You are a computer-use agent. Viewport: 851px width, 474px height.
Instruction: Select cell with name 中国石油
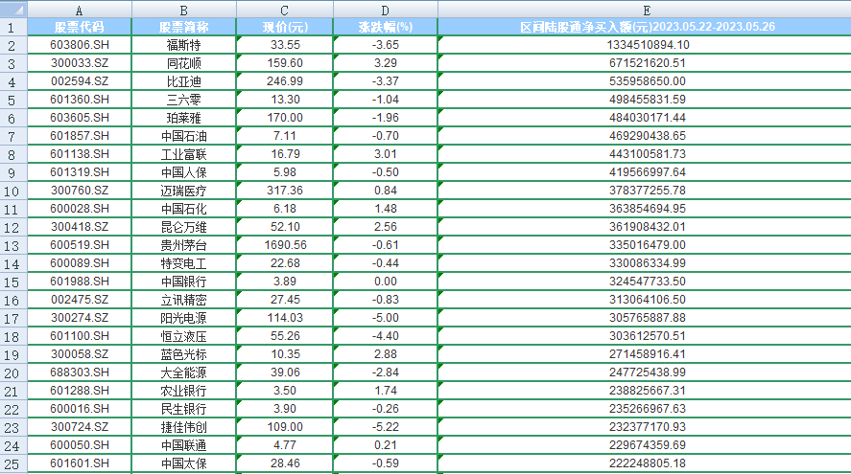(x=184, y=136)
